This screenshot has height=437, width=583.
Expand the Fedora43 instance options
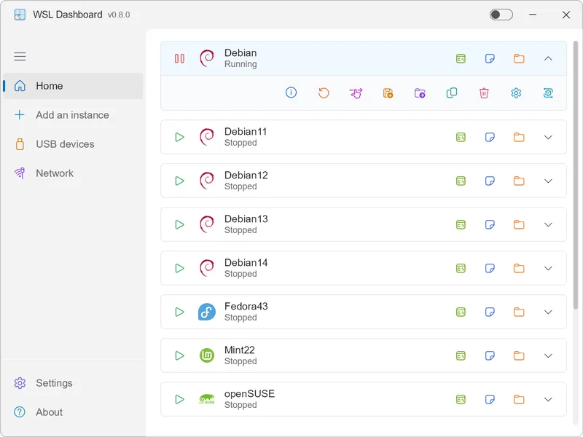tap(548, 312)
